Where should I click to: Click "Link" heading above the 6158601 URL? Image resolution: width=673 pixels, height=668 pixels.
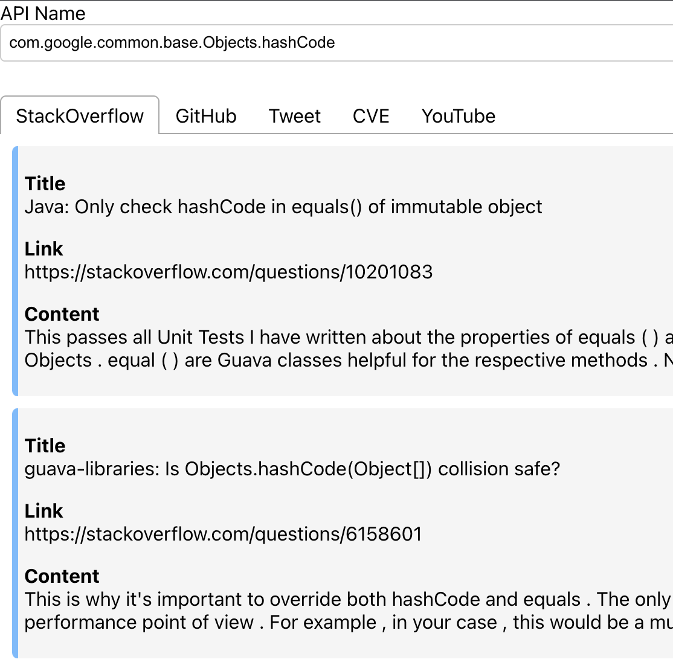pyautogui.click(x=43, y=511)
